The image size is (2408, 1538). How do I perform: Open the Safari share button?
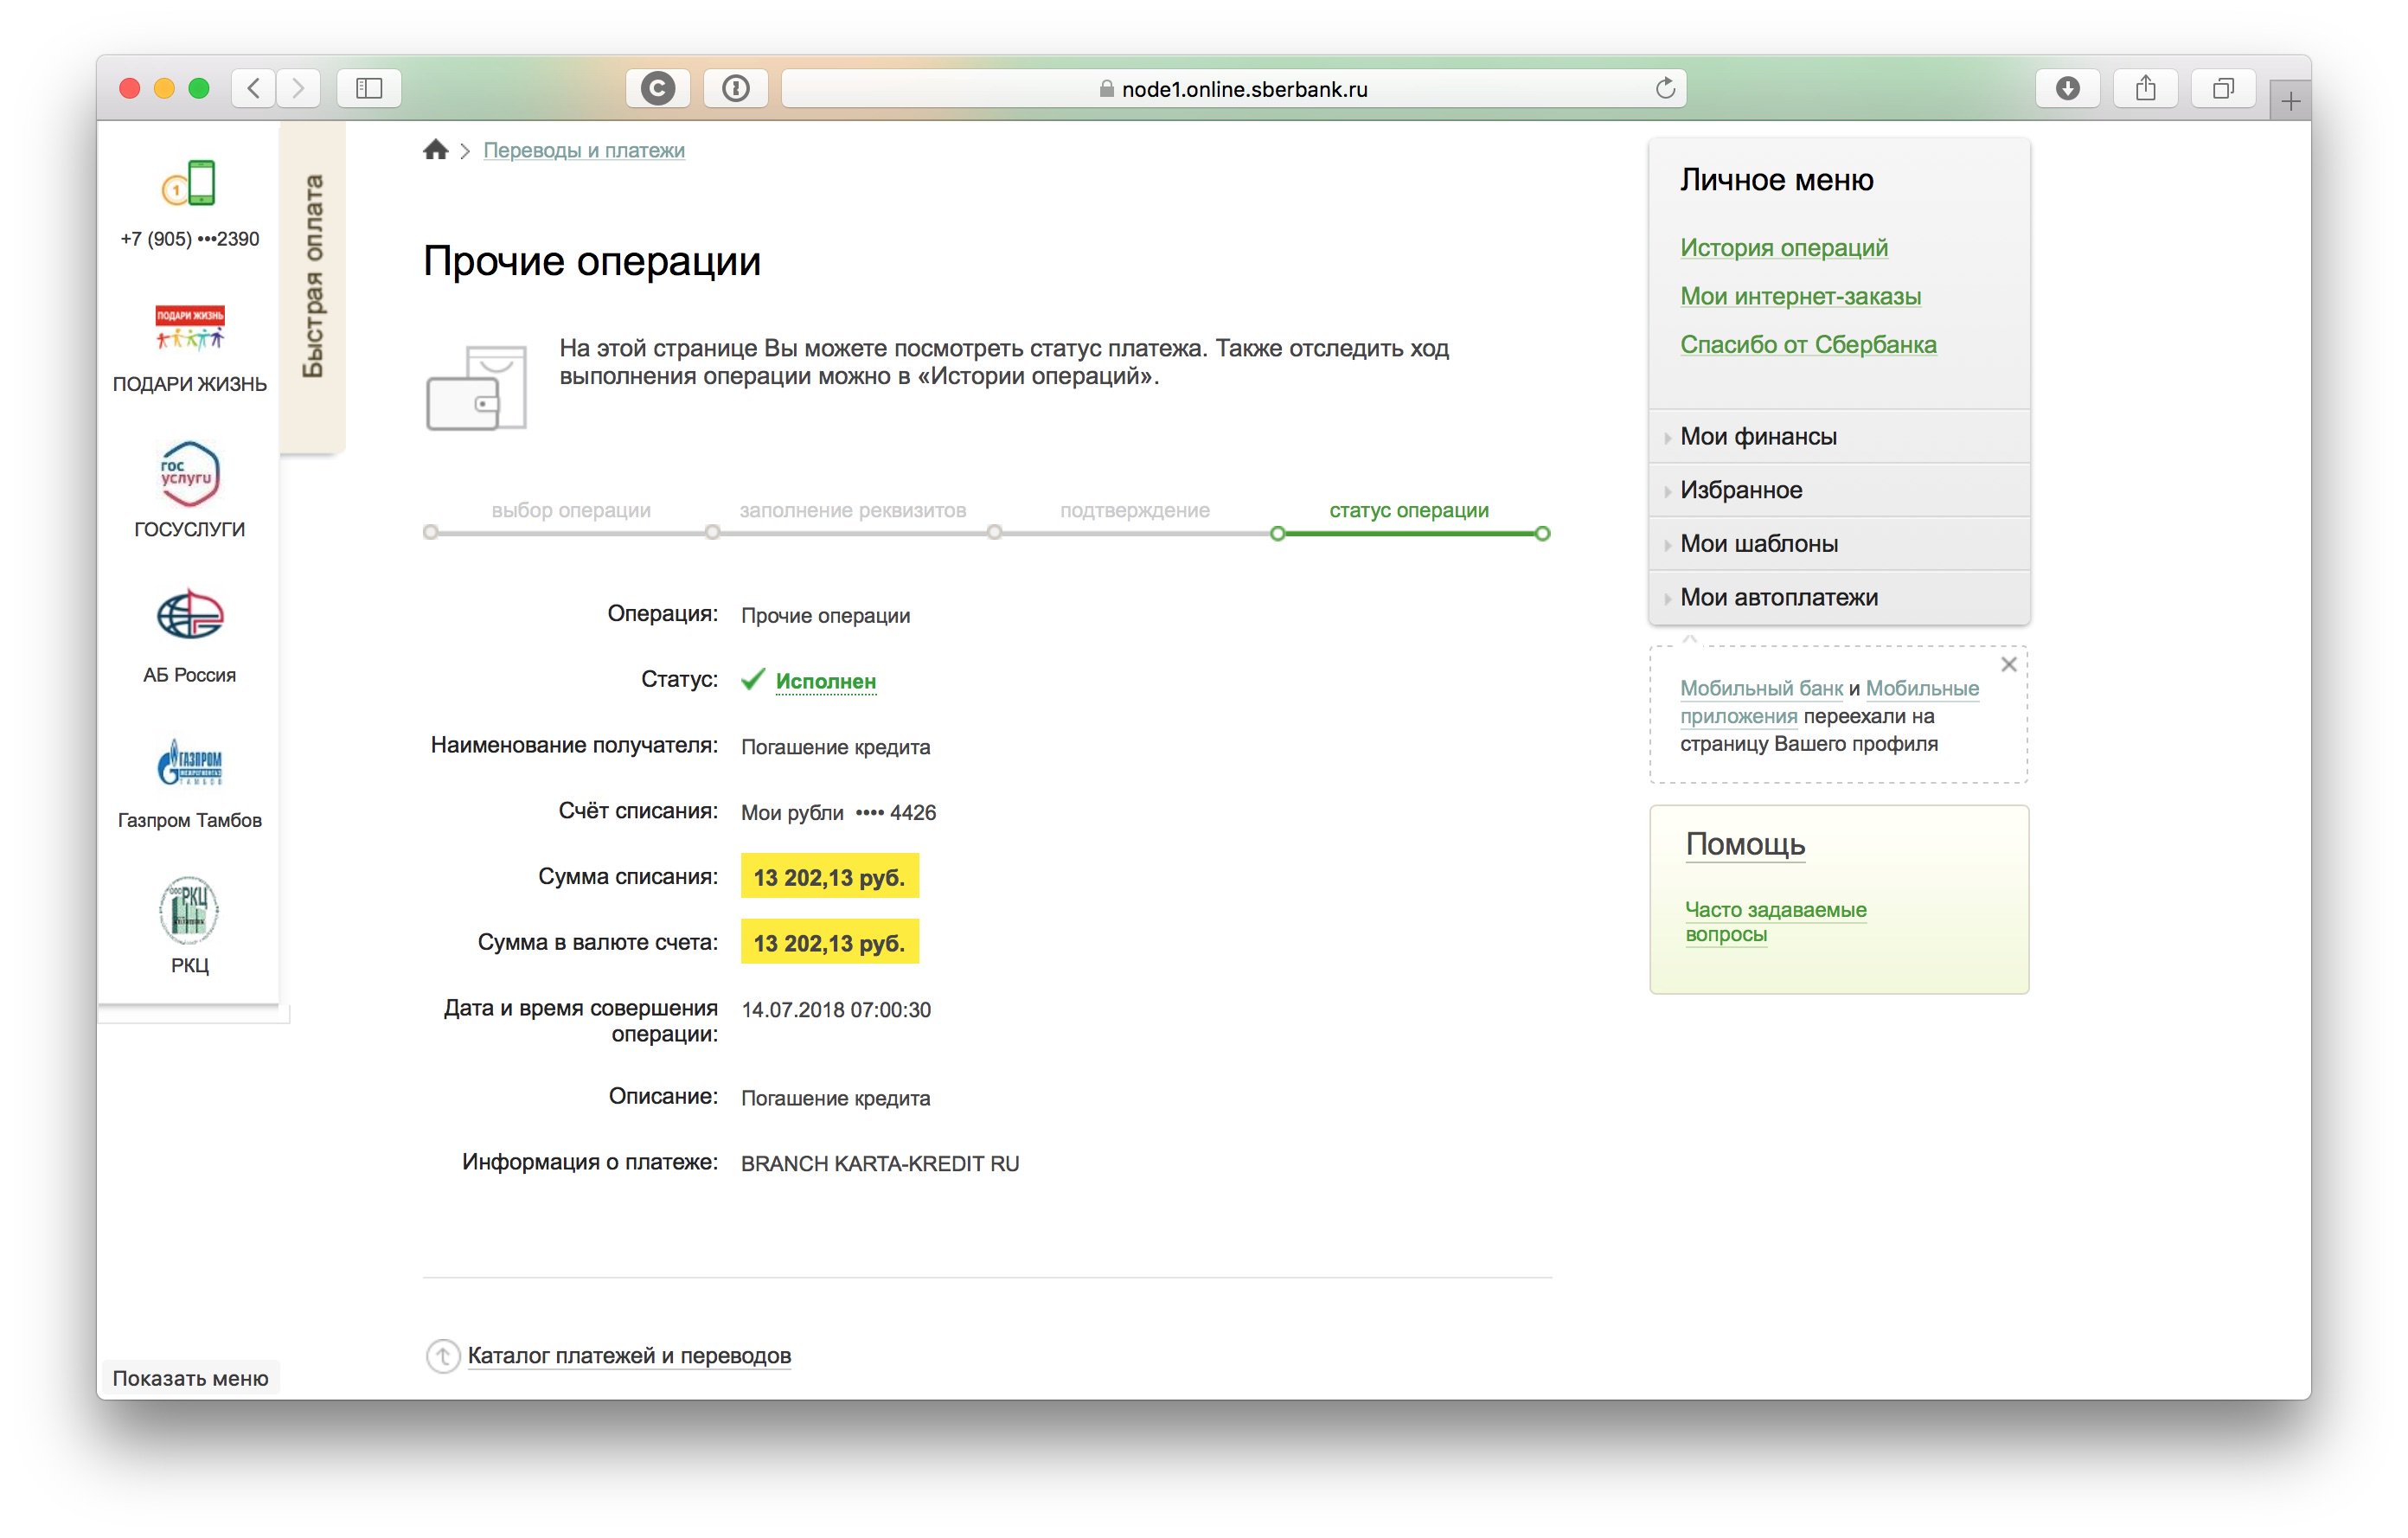[x=2145, y=88]
